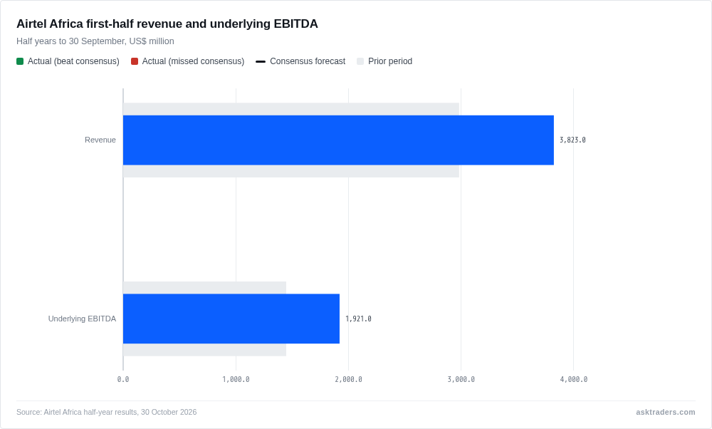Select the 3,823.0 value label
The image size is (712, 429).
(572, 140)
